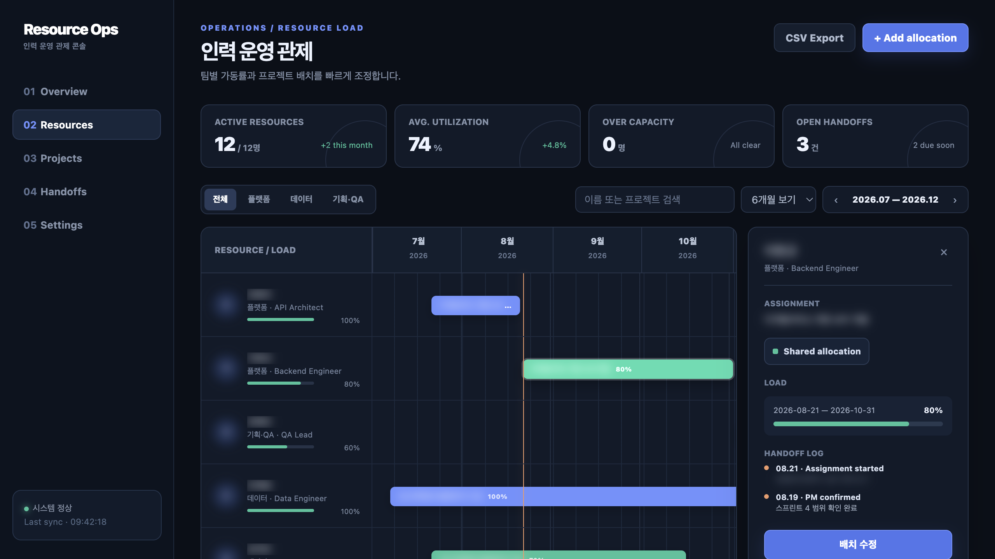Click the 배치 수정 button
This screenshot has height=559, width=995.
click(x=858, y=544)
